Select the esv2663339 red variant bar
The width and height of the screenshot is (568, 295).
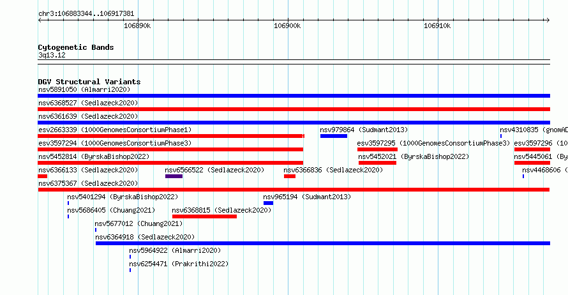[x=171, y=136]
